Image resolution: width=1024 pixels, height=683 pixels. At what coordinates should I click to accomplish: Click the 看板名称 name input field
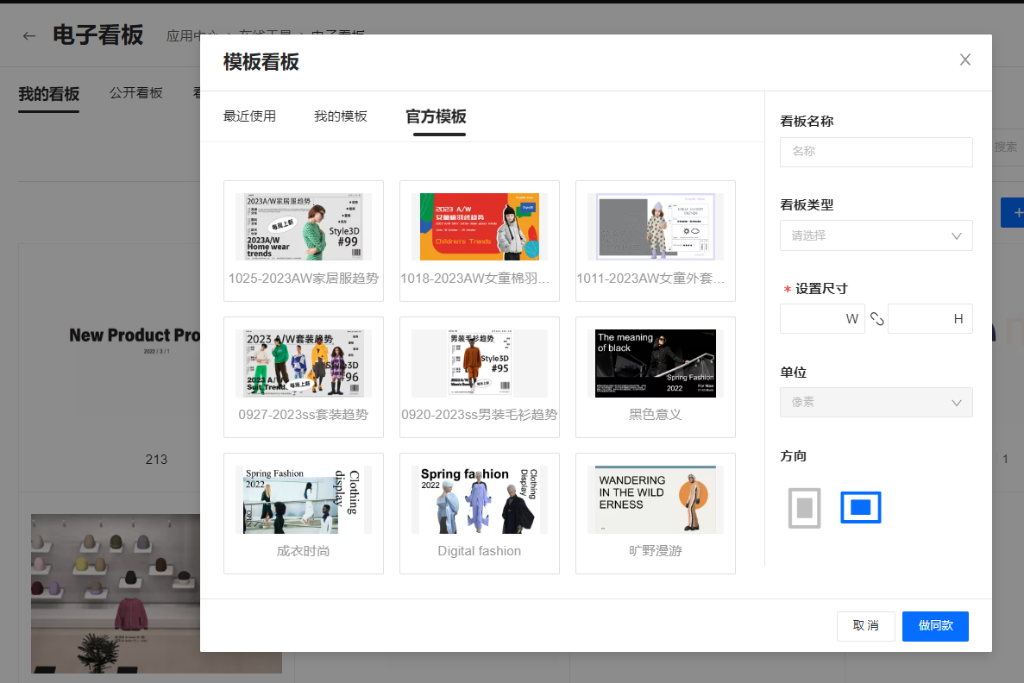pos(876,152)
